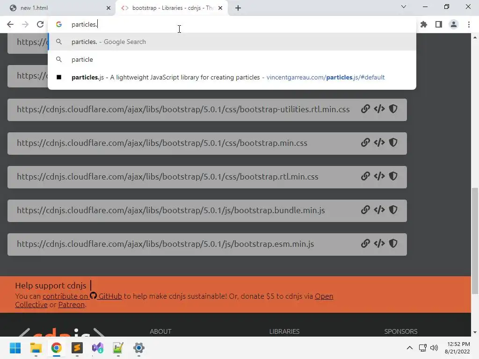
Task: Select the bootstrap - Libraries - cdnjs tab
Action: tap(172, 8)
